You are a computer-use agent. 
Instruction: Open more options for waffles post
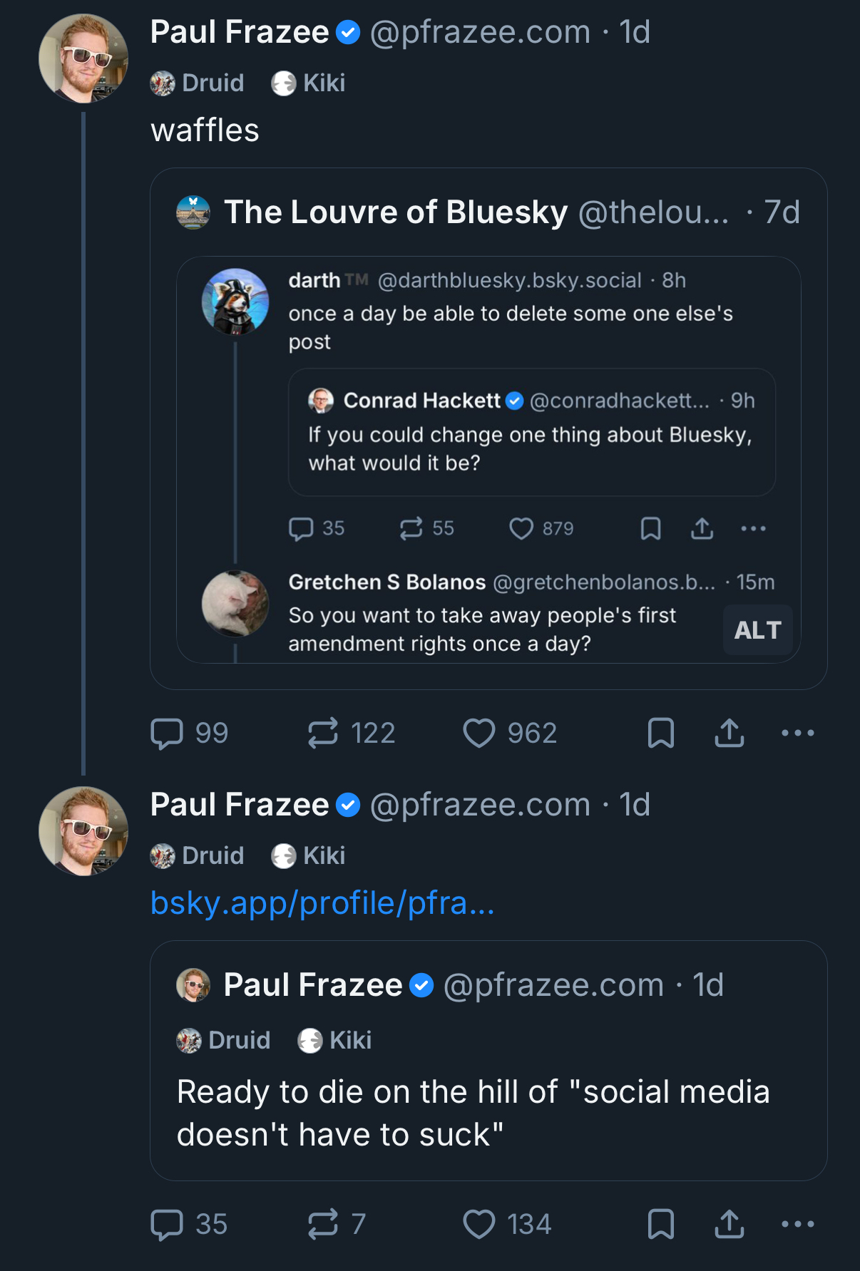797,734
